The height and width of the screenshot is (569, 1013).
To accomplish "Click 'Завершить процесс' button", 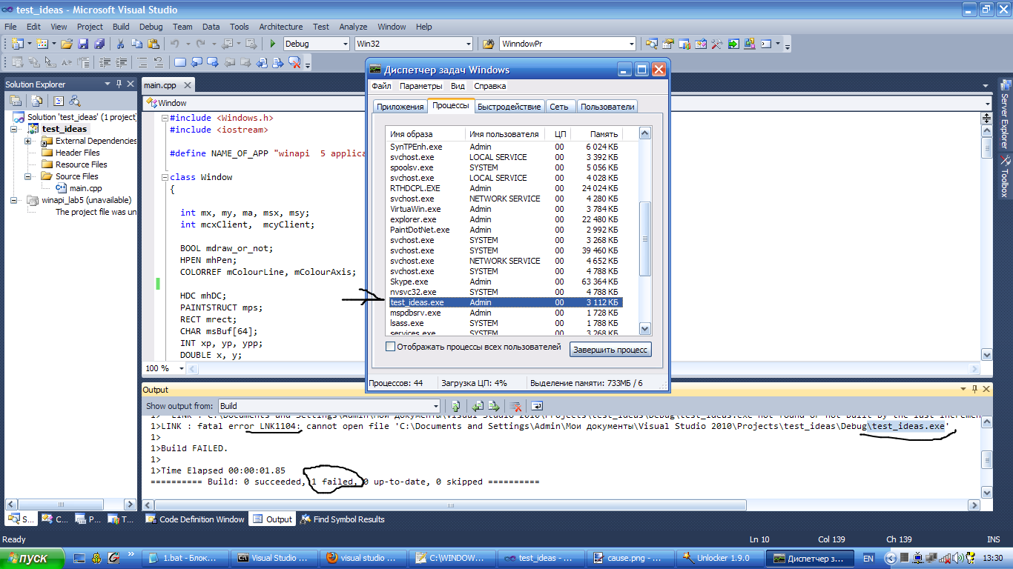I will (x=610, y=350).
